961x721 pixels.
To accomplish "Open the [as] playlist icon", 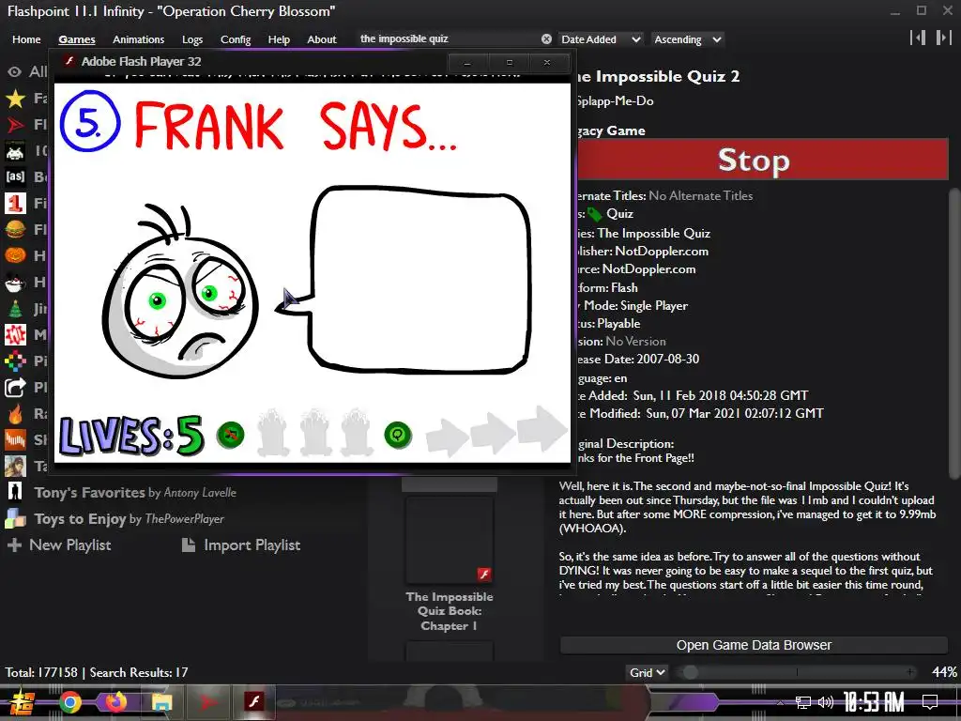I will (15, 176).
